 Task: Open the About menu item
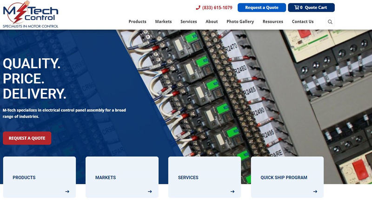[212, 21]
